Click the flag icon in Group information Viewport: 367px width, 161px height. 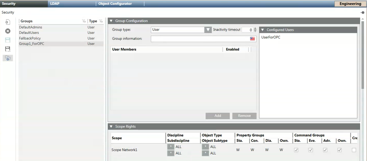(x=253, y=39)
